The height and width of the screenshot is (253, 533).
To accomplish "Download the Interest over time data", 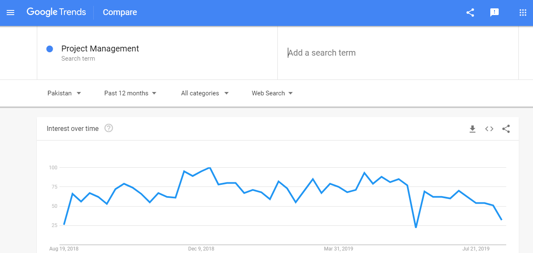I will coord(472,129).
